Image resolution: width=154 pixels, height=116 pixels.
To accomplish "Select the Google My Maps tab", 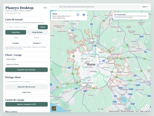I will click(37, 32).
